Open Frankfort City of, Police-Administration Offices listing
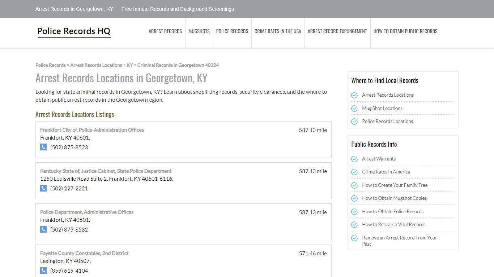Viewport: 494px width, 277px height. (92, 130)
